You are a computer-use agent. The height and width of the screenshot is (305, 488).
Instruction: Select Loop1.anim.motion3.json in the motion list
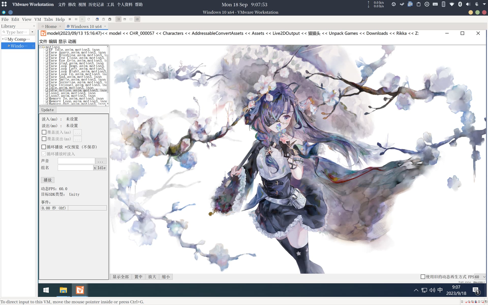point(72,93)
